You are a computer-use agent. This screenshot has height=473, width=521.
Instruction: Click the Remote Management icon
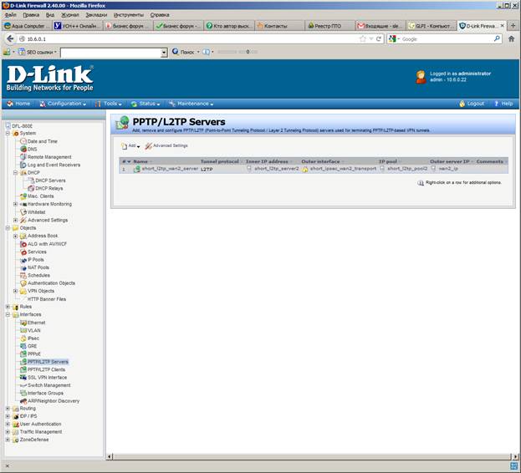[23, 157]
